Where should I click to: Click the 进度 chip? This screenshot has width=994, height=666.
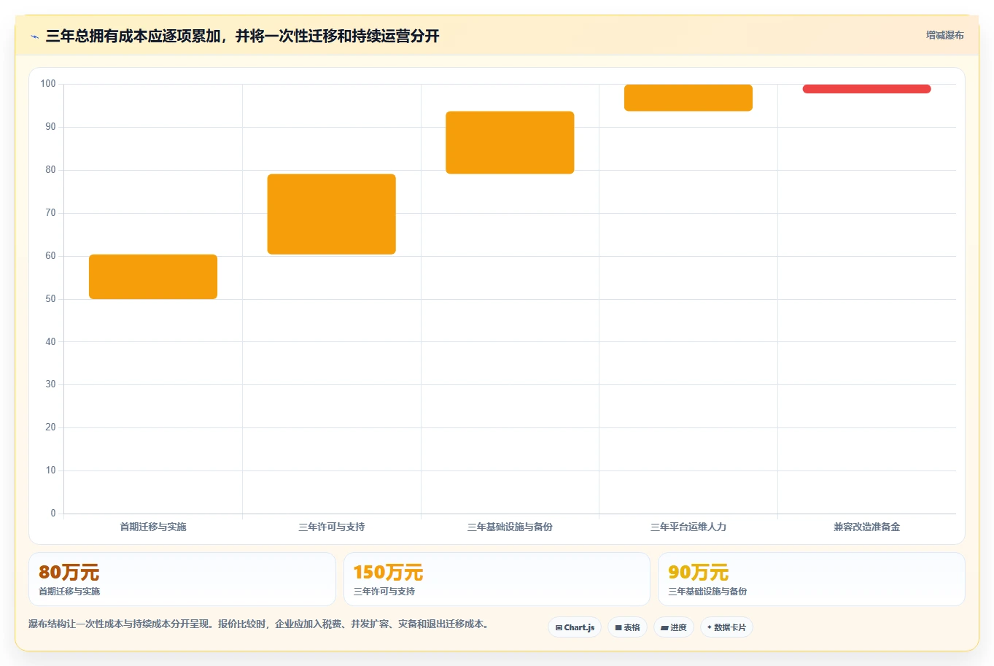(674, 627)
